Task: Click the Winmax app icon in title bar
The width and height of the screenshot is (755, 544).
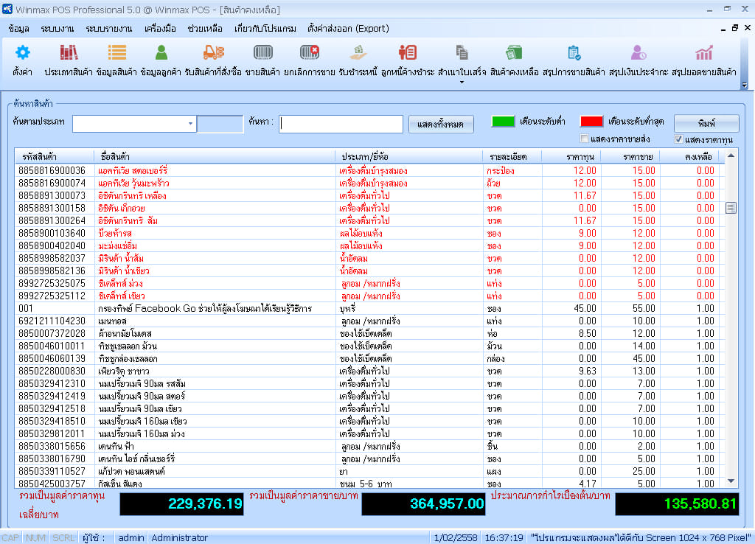Action: click(x=7, y=9)
